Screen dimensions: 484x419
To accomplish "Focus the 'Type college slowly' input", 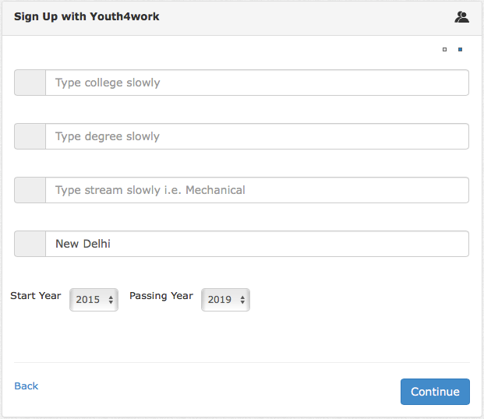I will point(257,83).
